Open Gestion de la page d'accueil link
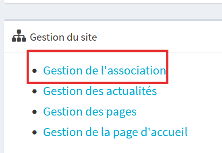This screenshot has width=222, height=153. (x=115, y=132)
